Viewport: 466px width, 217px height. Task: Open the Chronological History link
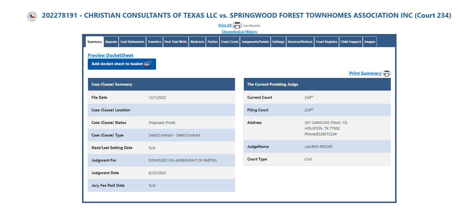click(239, 32)
